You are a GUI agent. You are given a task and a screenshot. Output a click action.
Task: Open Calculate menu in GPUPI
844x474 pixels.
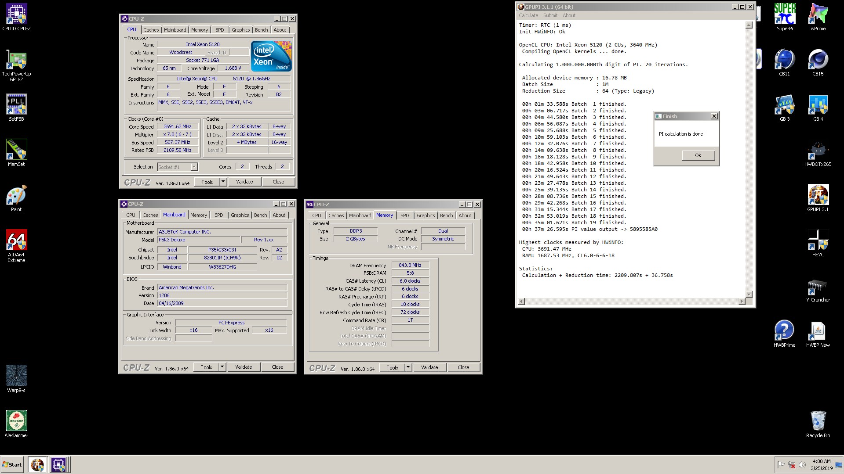tap(528, 15)
